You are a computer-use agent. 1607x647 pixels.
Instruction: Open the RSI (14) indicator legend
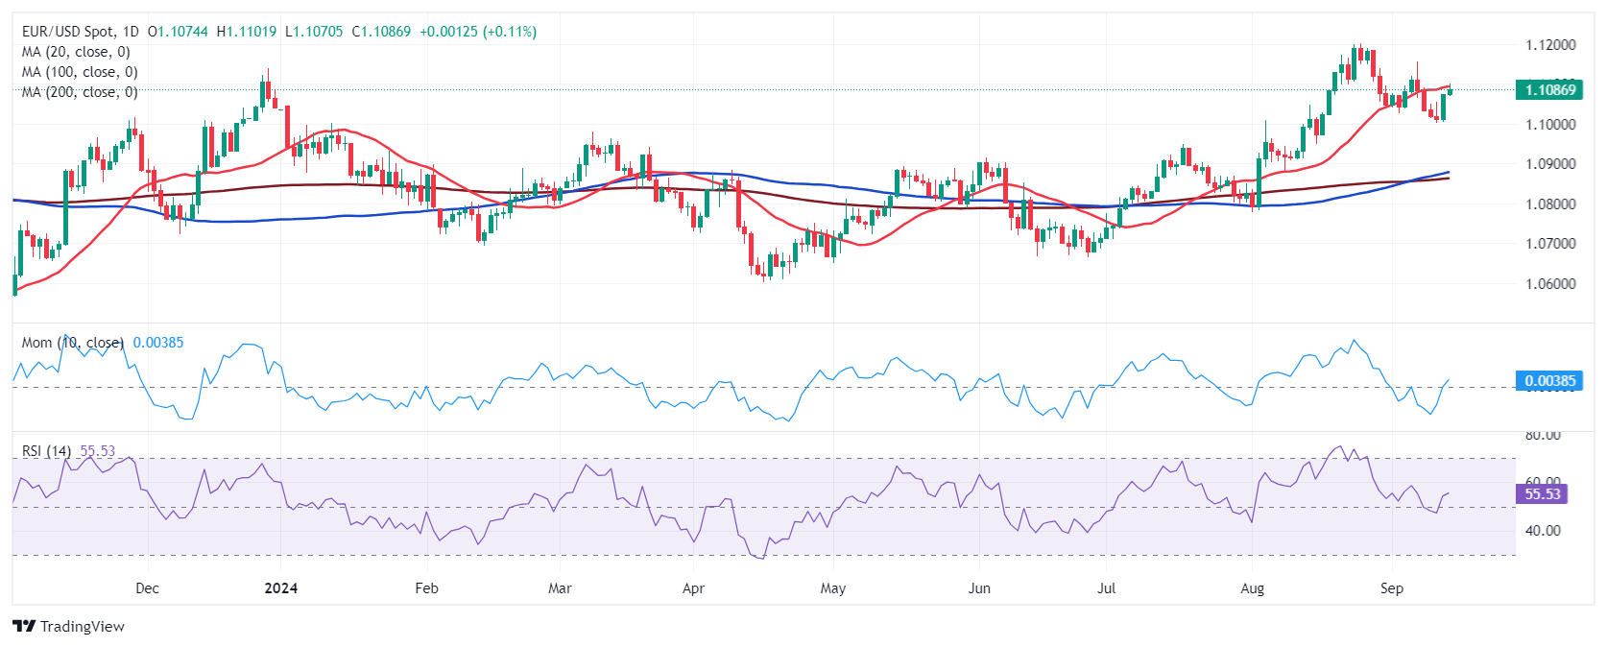(x=46, y=451)
